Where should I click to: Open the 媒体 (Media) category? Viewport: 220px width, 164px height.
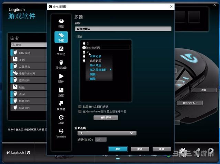click(x=61, y=78)
